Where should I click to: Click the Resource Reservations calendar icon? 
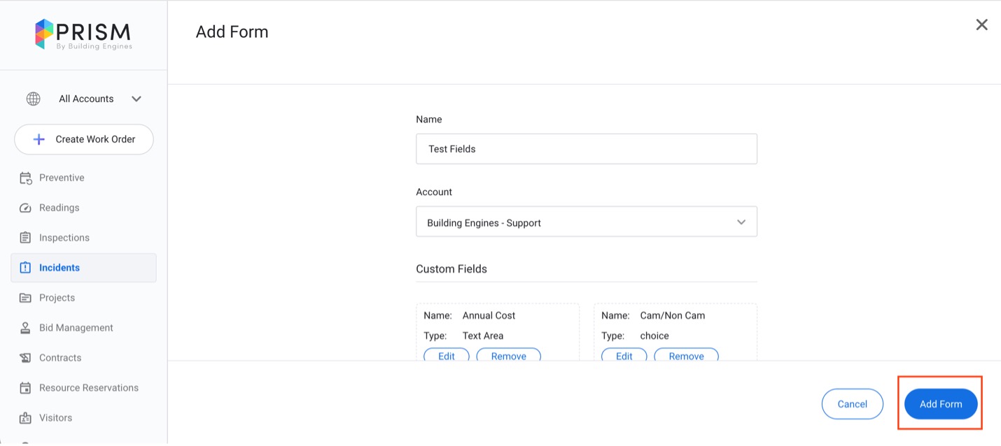tap(26, 388)
